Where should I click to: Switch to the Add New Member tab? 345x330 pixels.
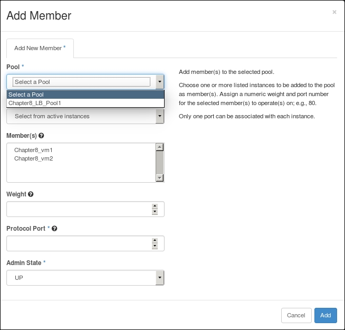click(x=40, y=48)
